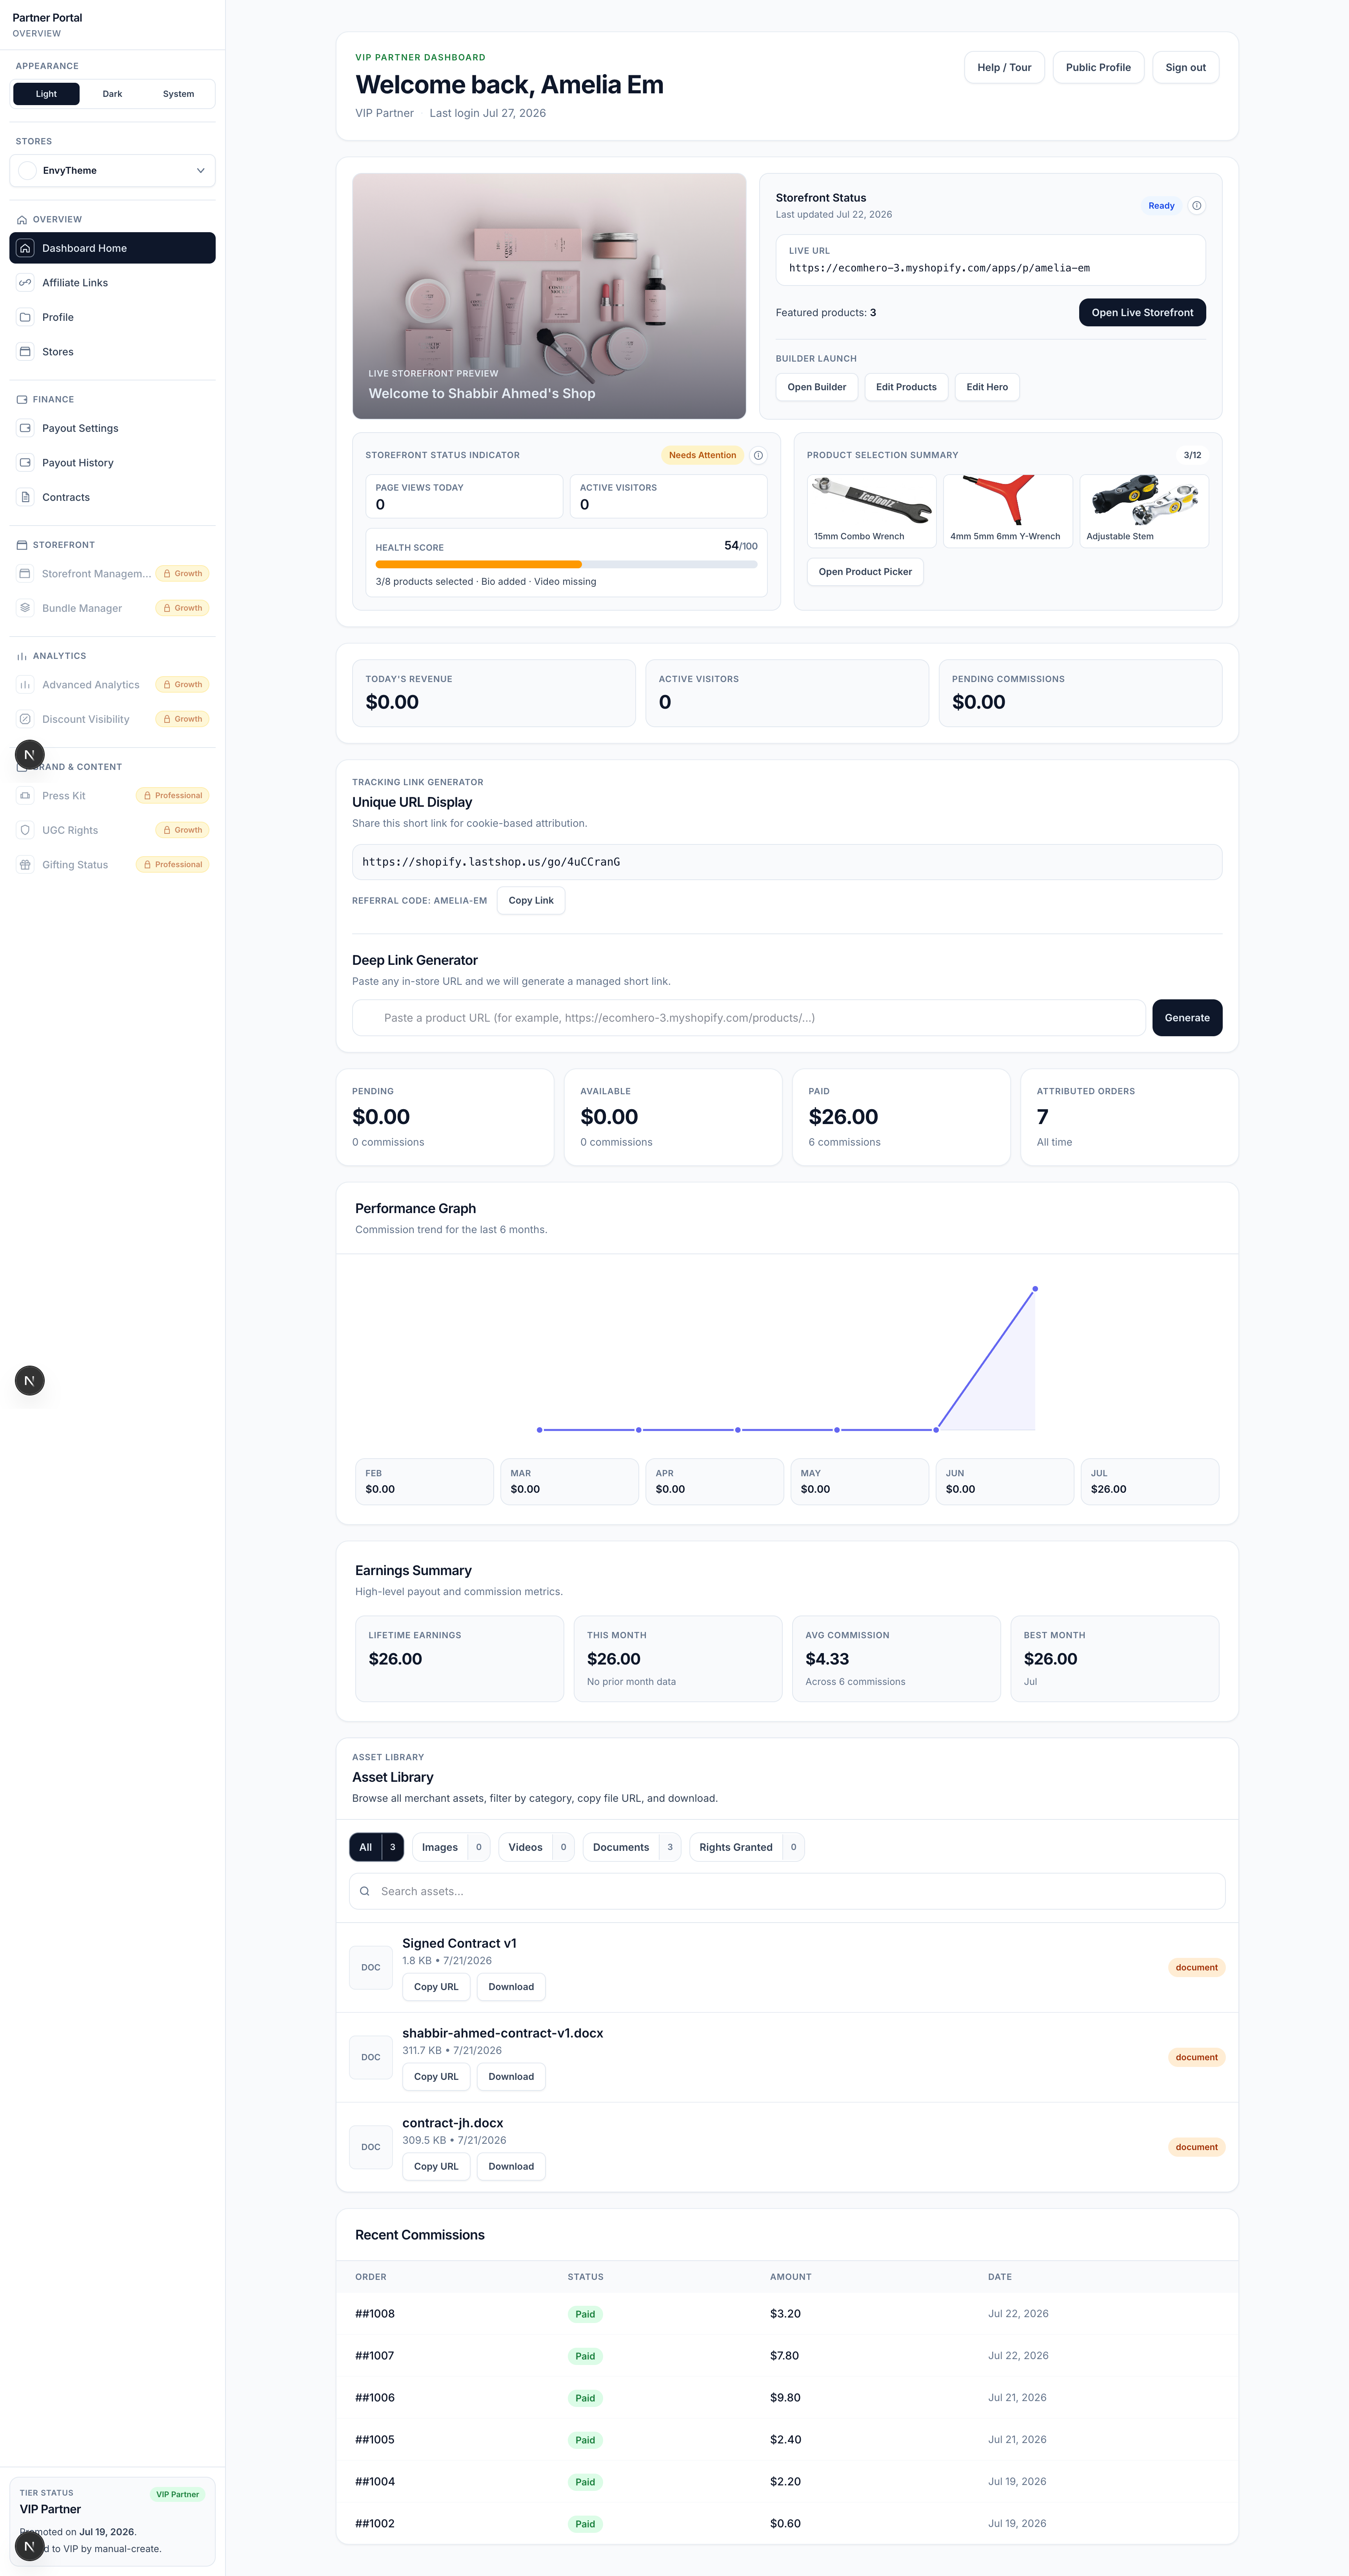
Task: Click the Storefront Management icon
Action: [26, 574]
